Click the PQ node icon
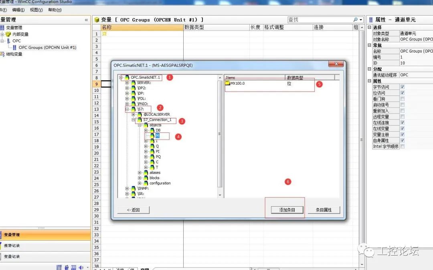This screenshot has width=433, height=270. click(152, 157)
